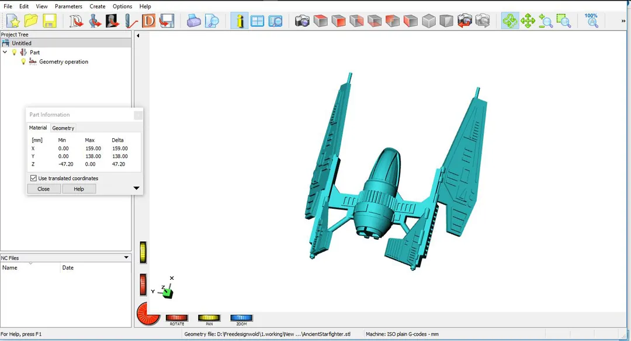Click the vertical red rotate thumbwheel
The image size is (631, 341).
coord(143,285)
